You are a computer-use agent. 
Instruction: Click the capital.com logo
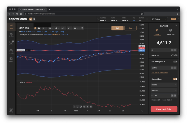point(18,19)
